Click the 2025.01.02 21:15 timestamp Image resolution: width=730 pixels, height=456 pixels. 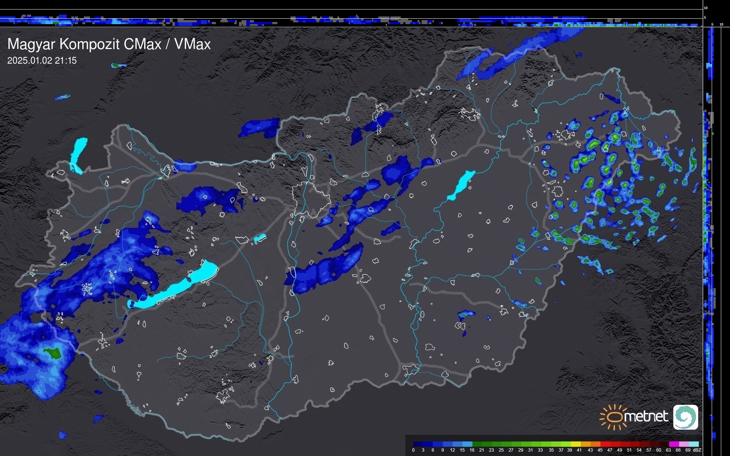point(42,61)
